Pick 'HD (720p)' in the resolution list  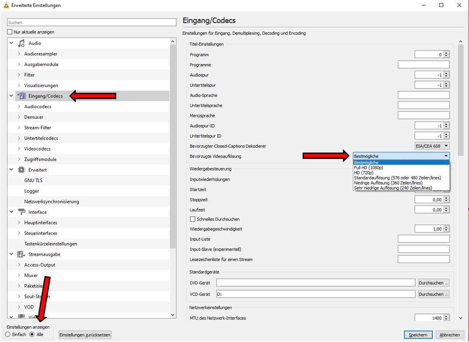(366, 173)
